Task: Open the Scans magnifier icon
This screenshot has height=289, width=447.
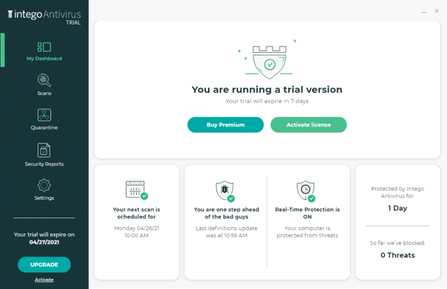Action: click(x=44, y=80)
